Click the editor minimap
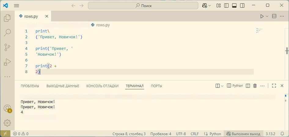This screenshot has height=137, width=289. click(259, 30)
